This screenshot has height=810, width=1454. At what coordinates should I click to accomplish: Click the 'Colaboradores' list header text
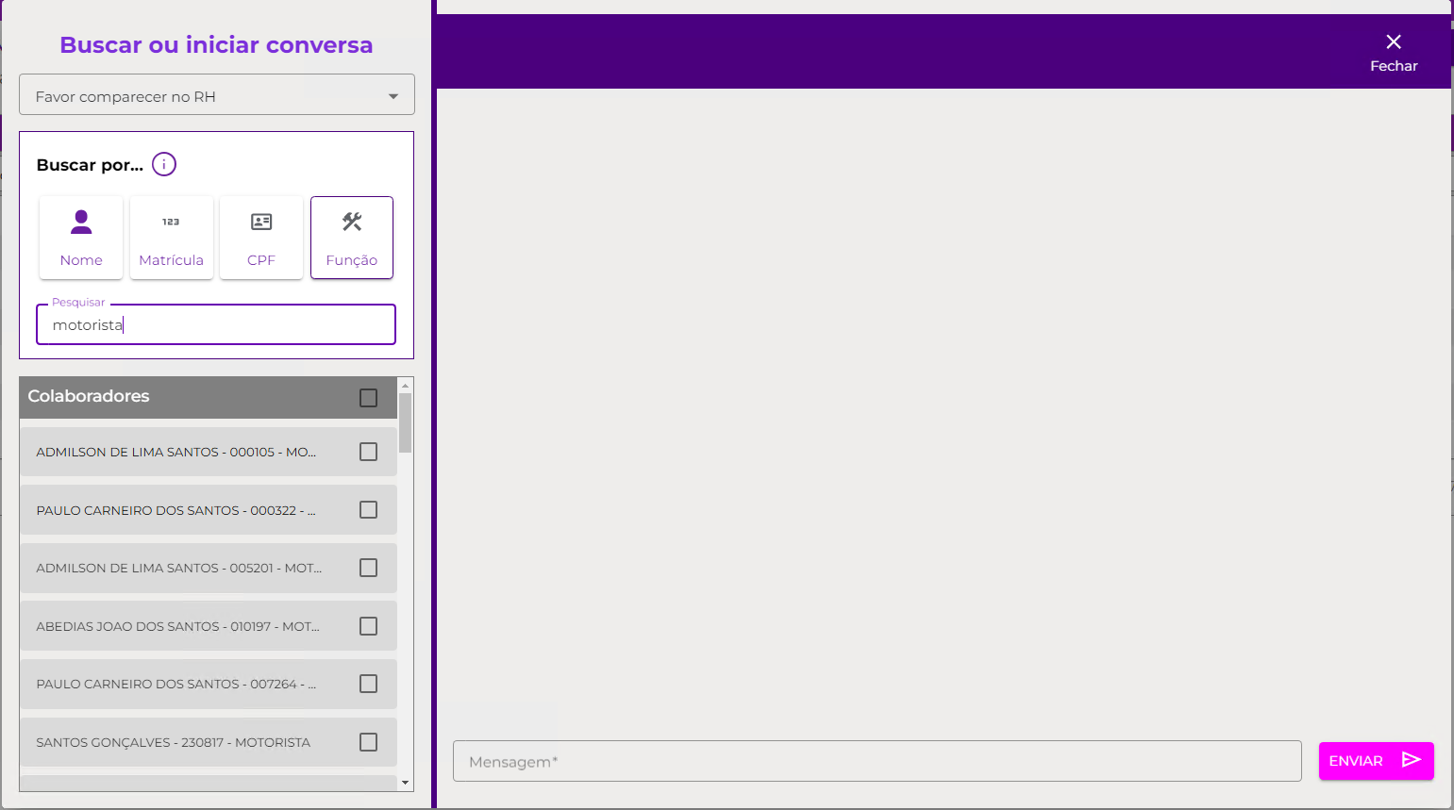coord(89,396)
